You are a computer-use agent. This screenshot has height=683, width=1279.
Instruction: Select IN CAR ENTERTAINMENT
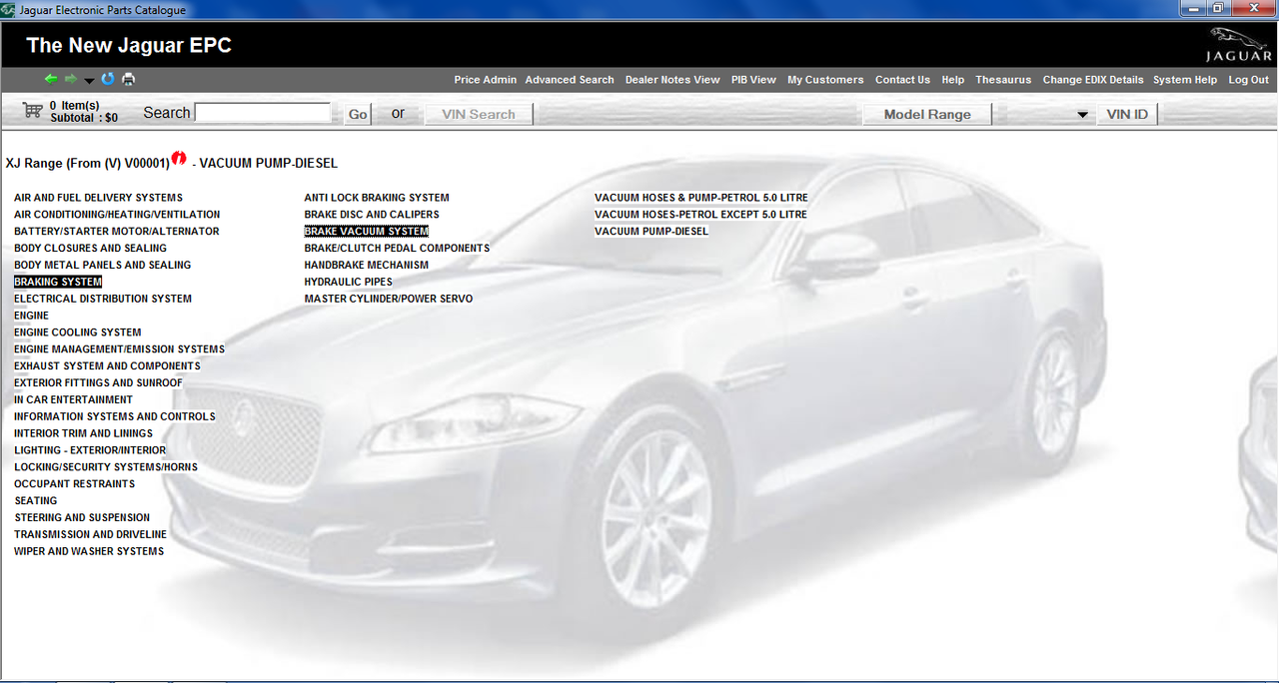point(73,400)
